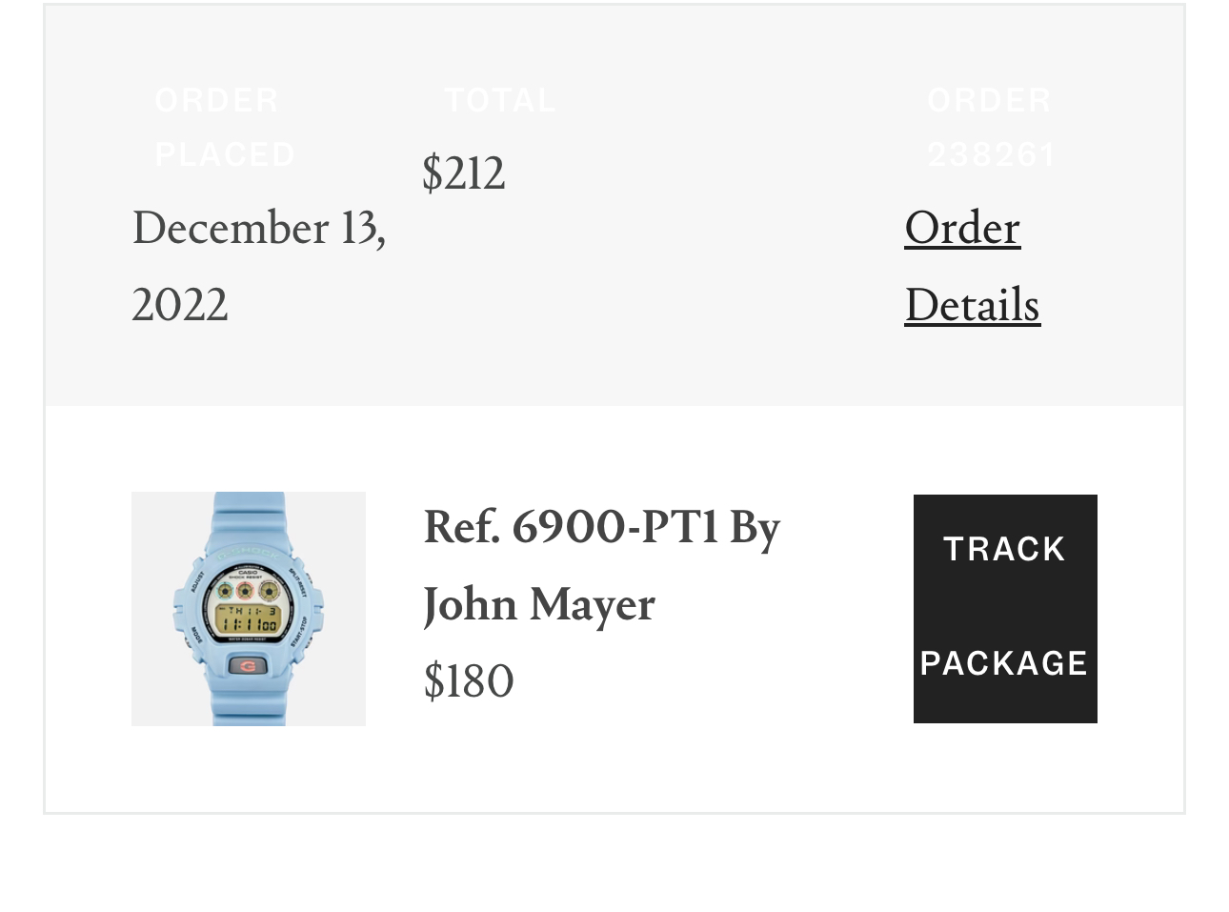
Task: Click the watch's LCD time display
Action: coord(249,620)
